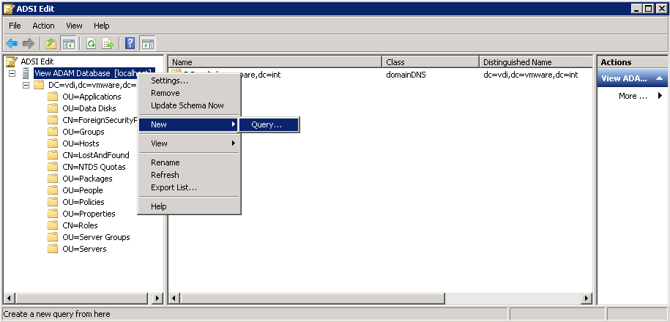Click the results pane horizontal scrollbar thumb
Screen dimensions: 670x322
pyautogui.click(x=313, y=298)
